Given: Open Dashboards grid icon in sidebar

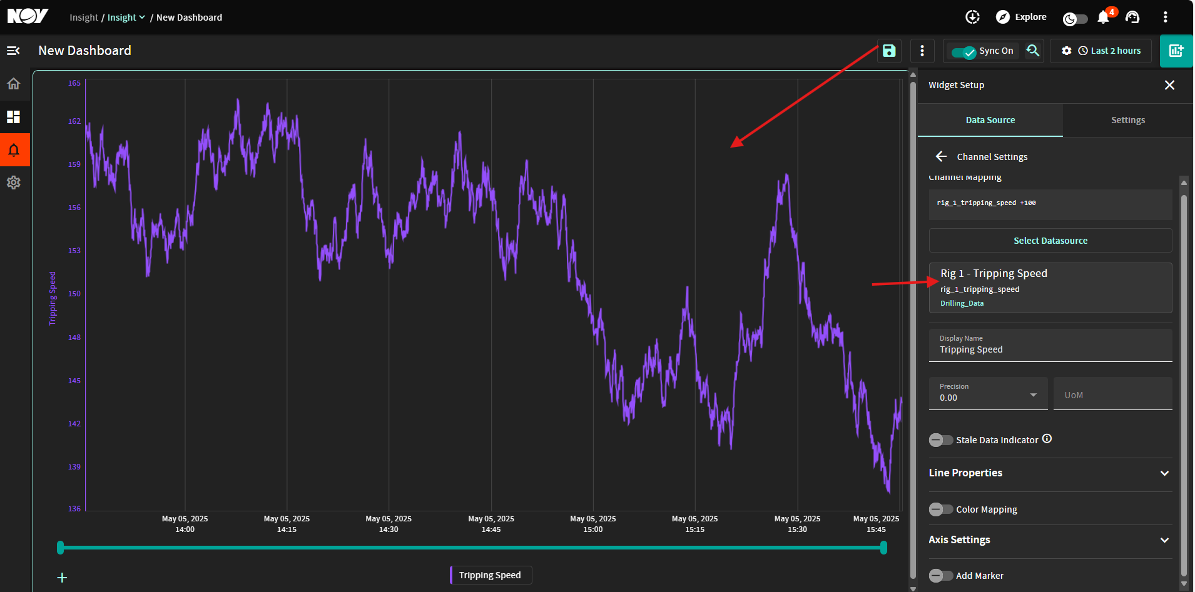Looking at the screenshot, I should point(14,117).
